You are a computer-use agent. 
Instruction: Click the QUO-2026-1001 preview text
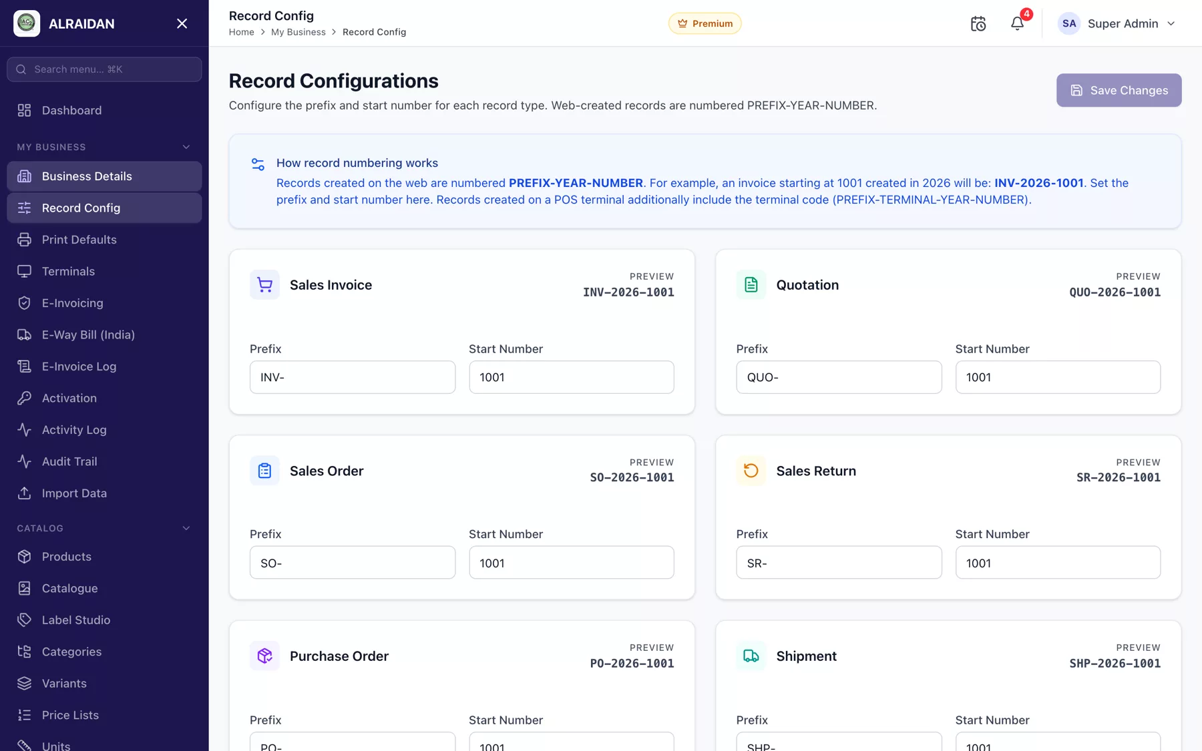pos(1115,292)
